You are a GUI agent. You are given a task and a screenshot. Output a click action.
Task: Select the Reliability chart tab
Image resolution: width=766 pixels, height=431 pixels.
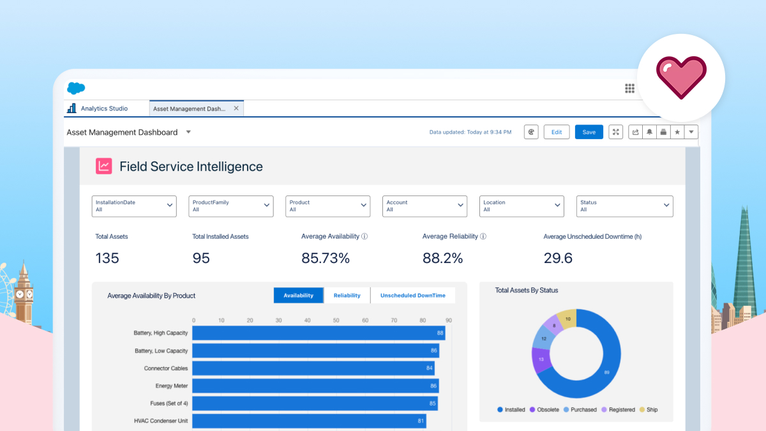coord(347,295)
